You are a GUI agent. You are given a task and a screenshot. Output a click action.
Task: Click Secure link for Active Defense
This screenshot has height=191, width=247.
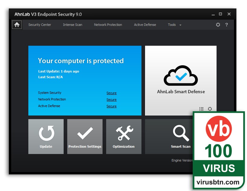(112, 106)
